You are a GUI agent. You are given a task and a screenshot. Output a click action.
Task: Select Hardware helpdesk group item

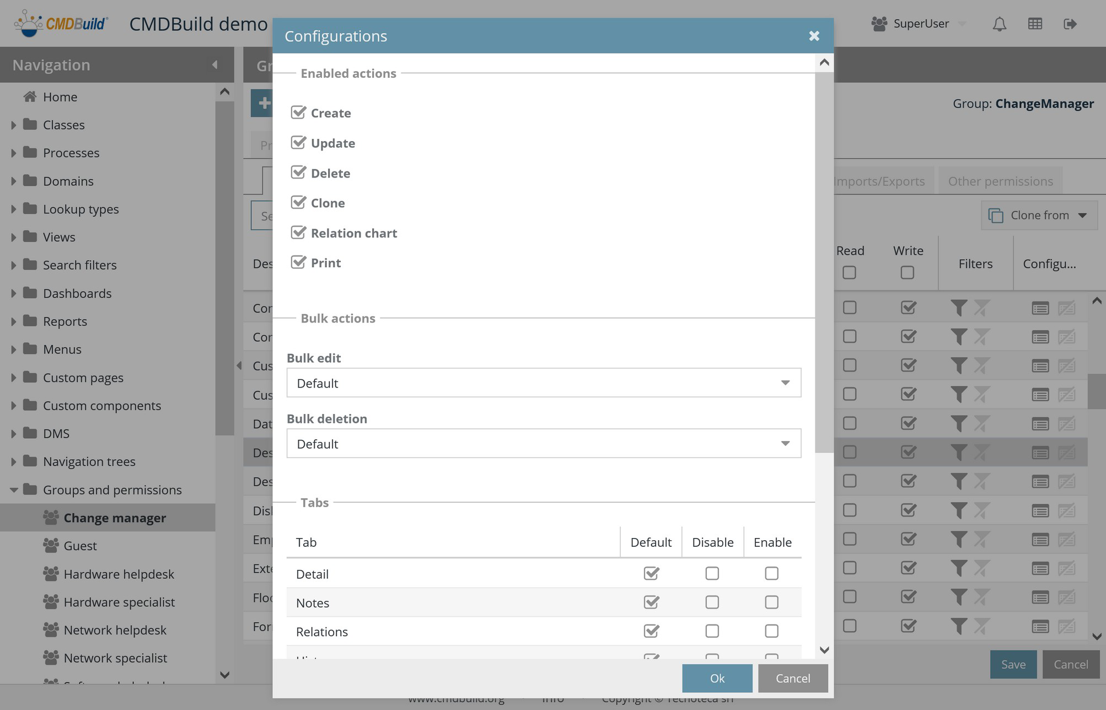[x=119, y=574]
